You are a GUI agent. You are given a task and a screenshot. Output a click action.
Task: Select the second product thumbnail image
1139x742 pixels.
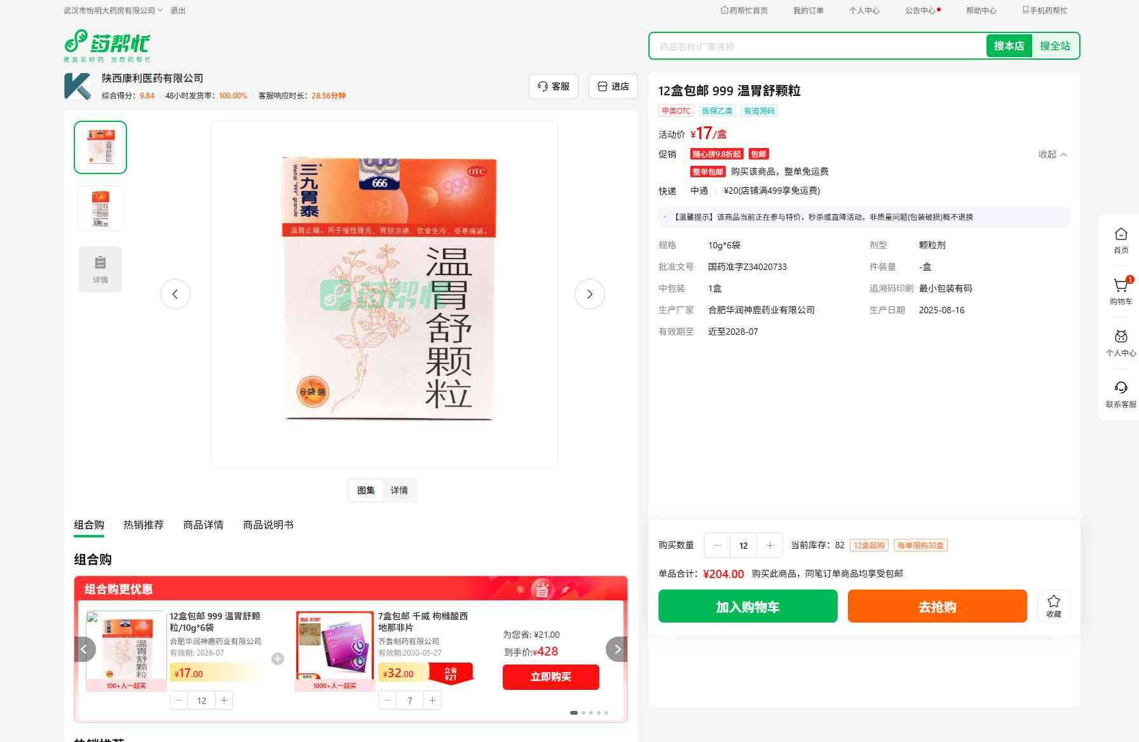point(100,208)
